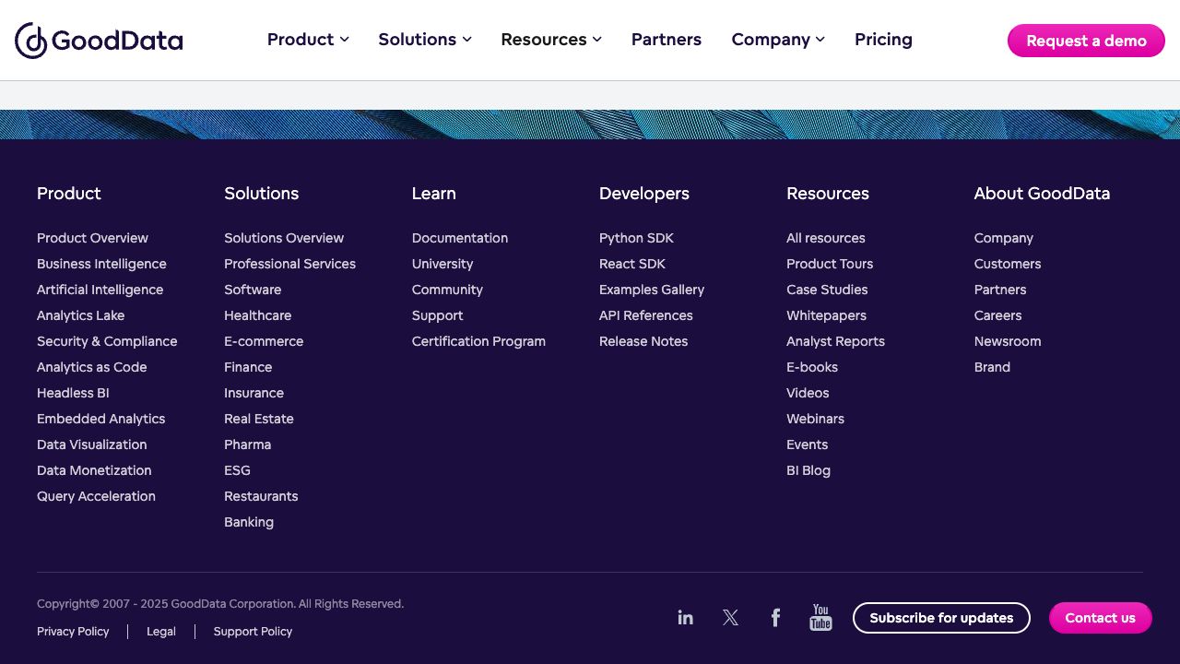Open the Documentation link under Learn

click(460, 238)
